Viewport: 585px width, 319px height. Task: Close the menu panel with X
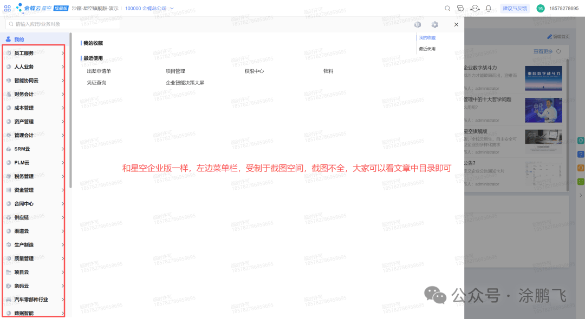pyautogui.click(x=456, y=24)
